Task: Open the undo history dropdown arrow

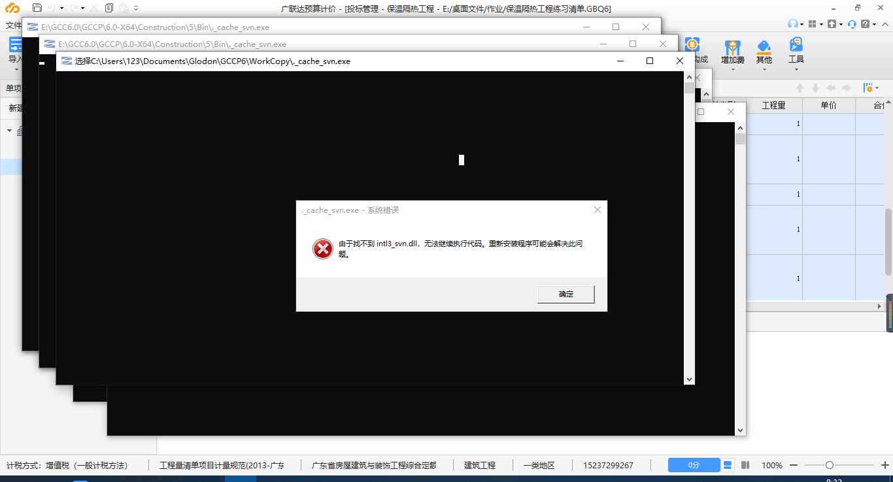Action: (x=61, y=8)
